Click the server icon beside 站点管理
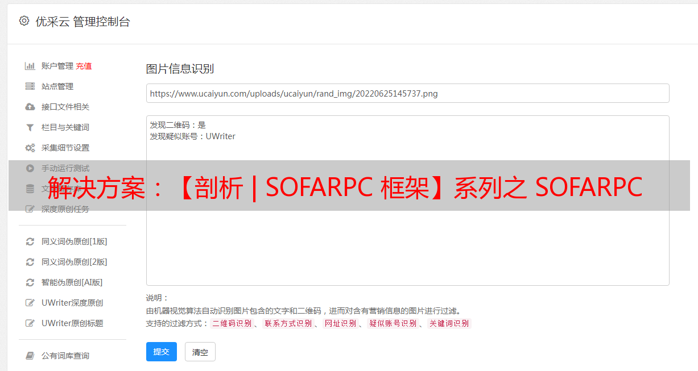The image size is (698, 371). (30, 86)
